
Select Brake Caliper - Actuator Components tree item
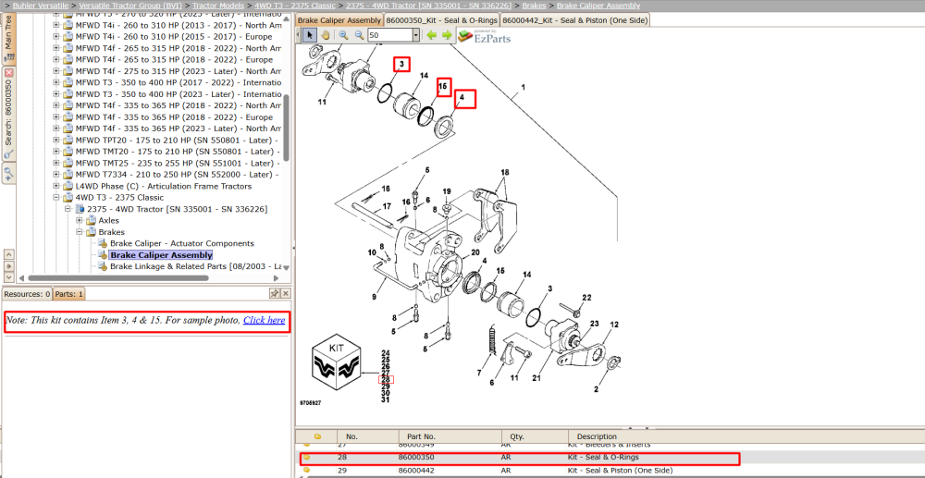pyautogui.click(x=181, y=243)
